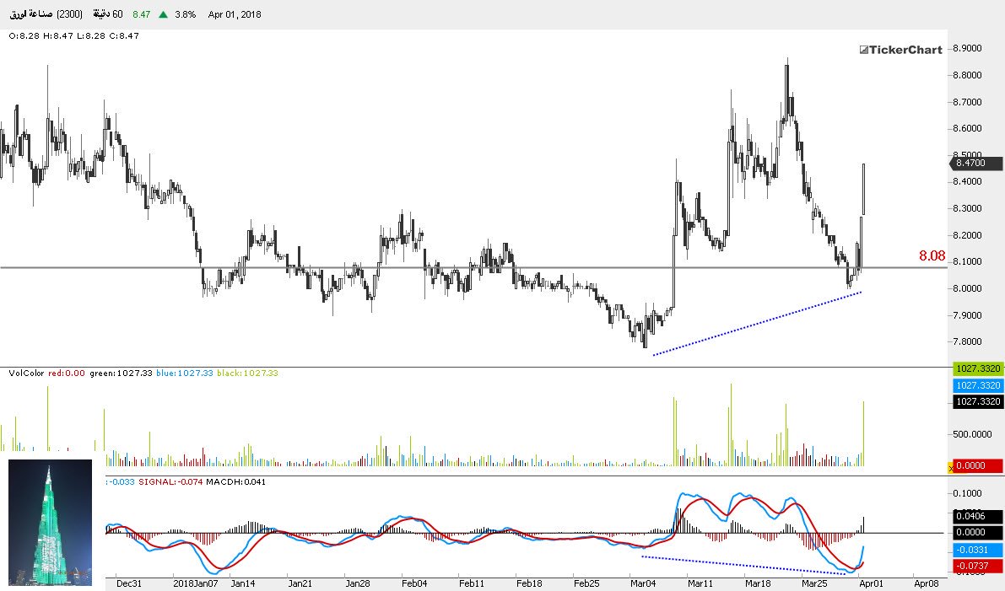1005x591 pixels.
Task: Click the 8.8000 price axis label
Action: 967,75
